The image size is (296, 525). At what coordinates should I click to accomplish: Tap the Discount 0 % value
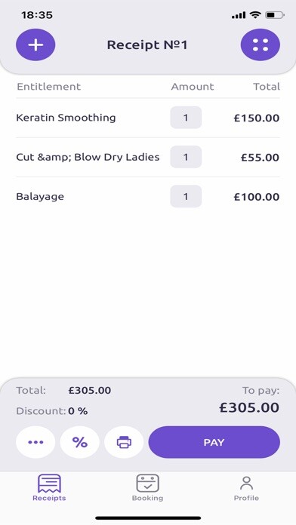[78, 411]
